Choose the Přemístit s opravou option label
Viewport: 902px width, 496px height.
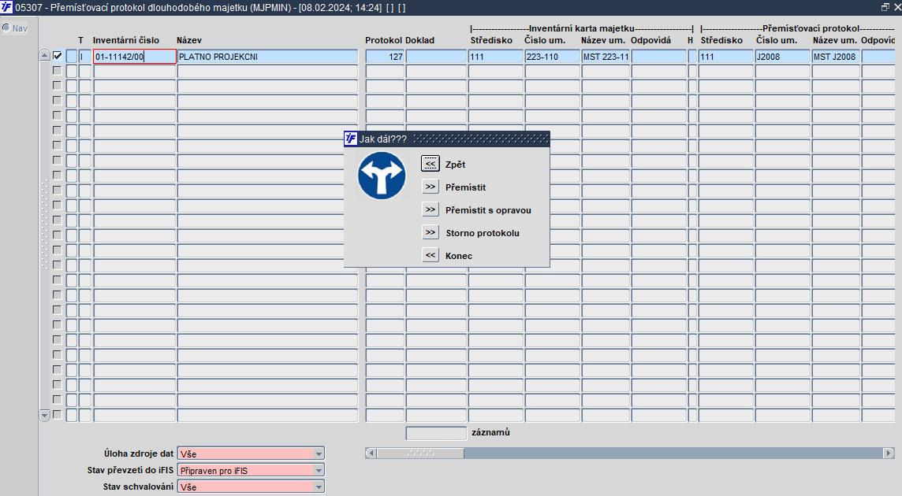tap(488, 209)
